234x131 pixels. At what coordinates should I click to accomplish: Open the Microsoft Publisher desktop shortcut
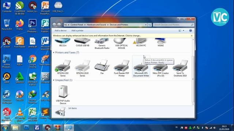(x=45, y=26)
